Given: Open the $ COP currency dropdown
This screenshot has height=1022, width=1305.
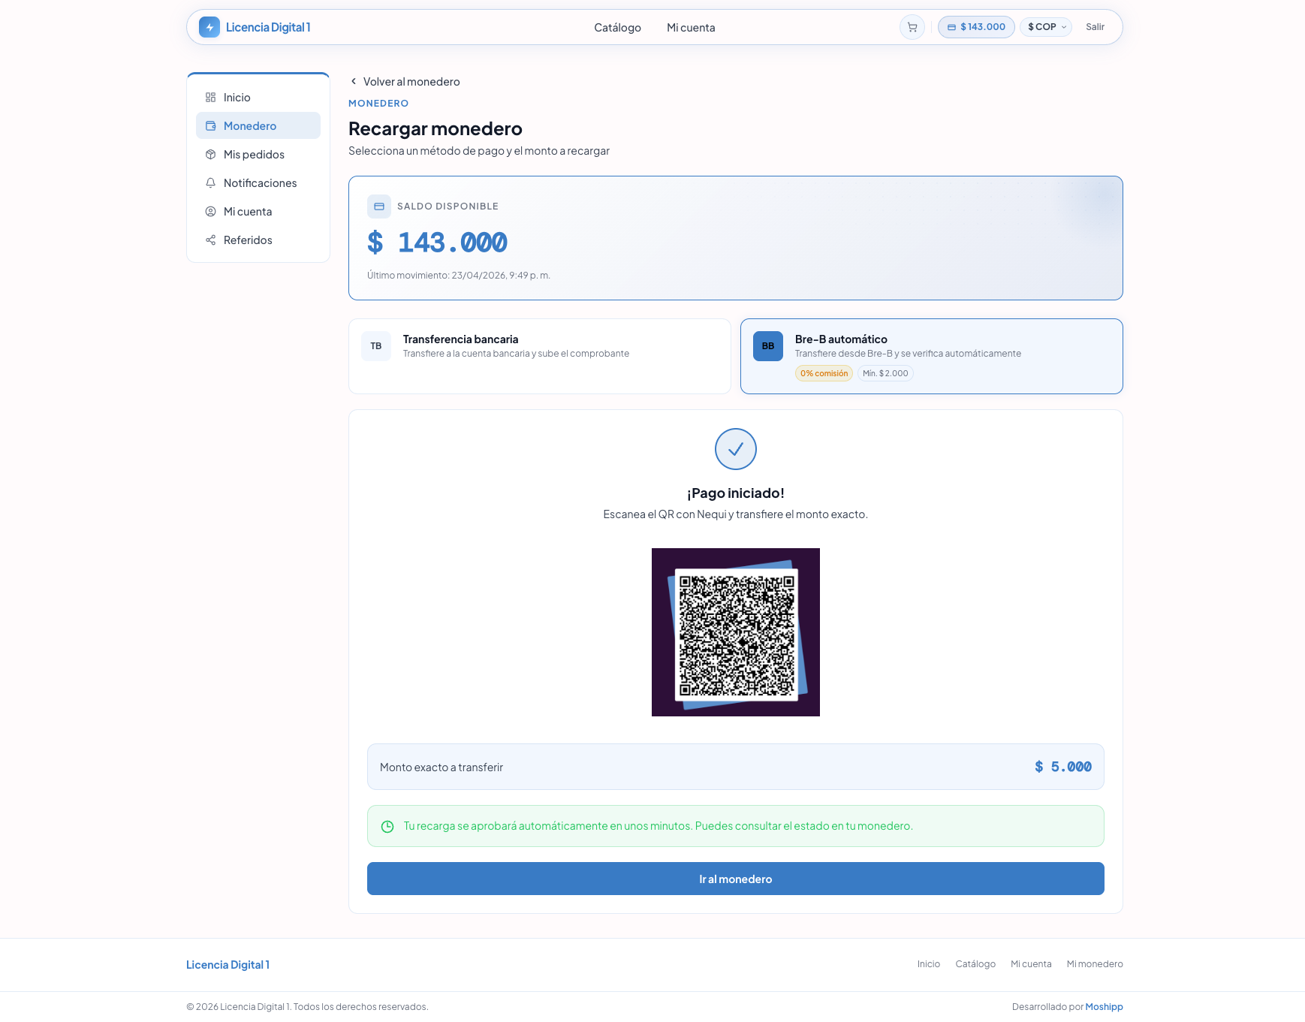Looking at the screenshot, I should click(x=1045, y=27).
